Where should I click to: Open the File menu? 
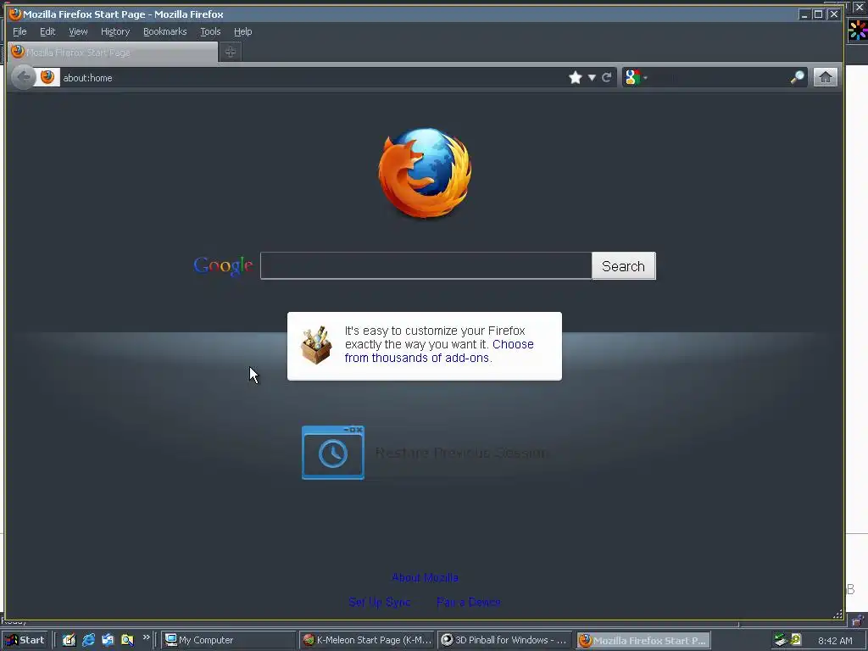[x=19, y=31]
